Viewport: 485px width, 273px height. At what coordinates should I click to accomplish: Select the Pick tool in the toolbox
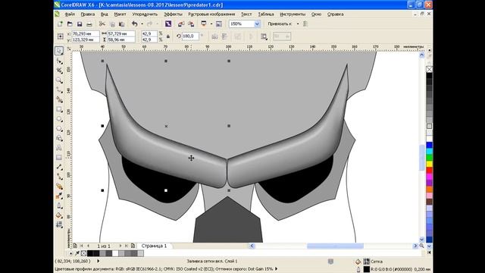pos(59,51)
